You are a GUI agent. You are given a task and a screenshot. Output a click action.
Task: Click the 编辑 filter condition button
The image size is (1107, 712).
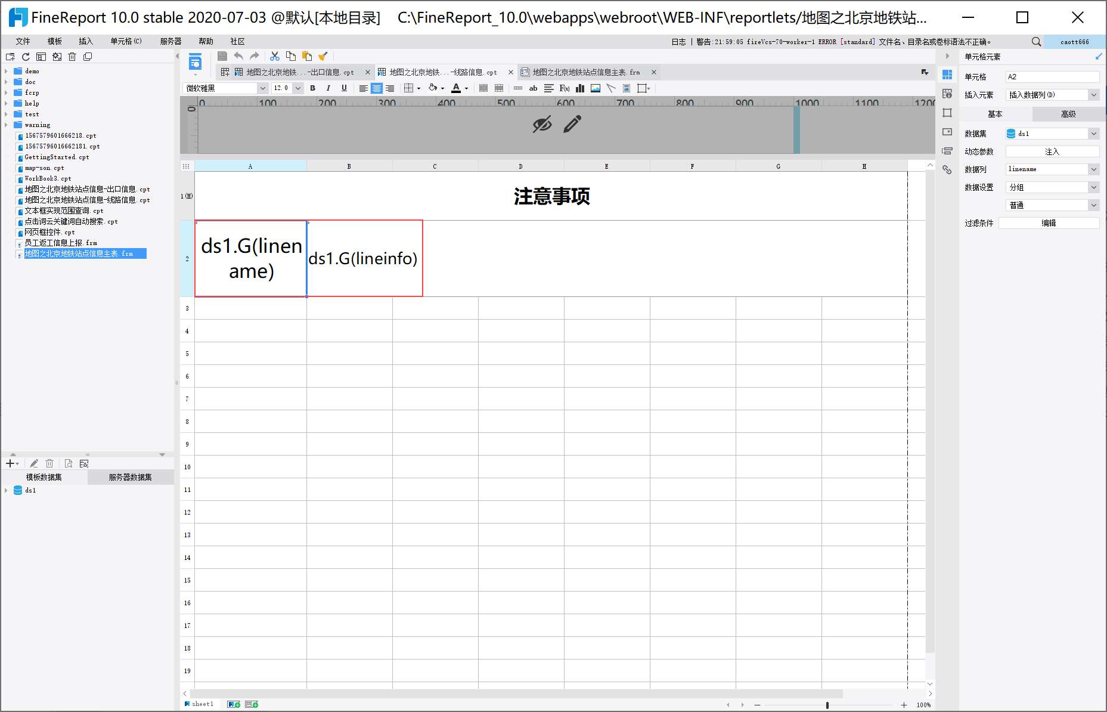tap(1049, 223)
